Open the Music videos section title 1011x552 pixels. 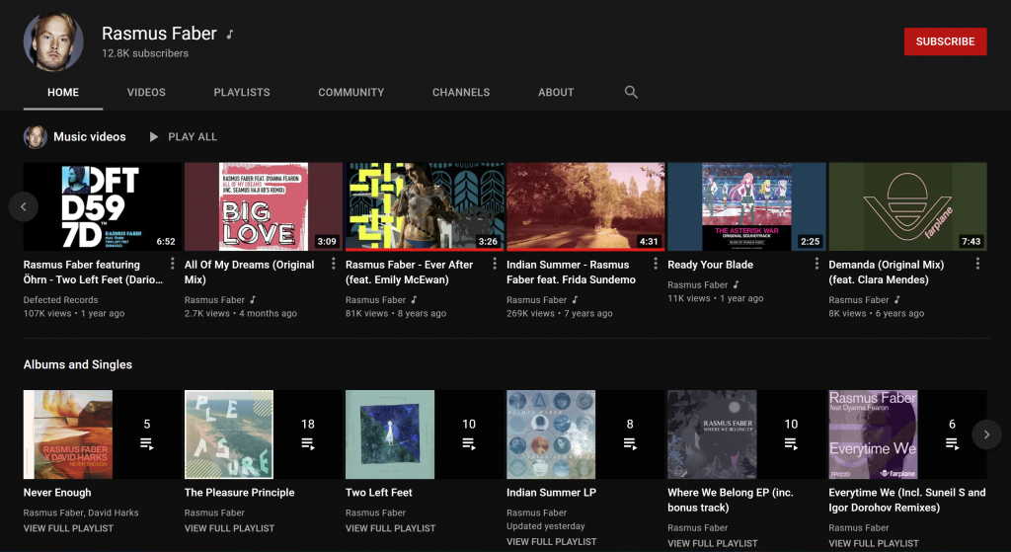point(90,136)
